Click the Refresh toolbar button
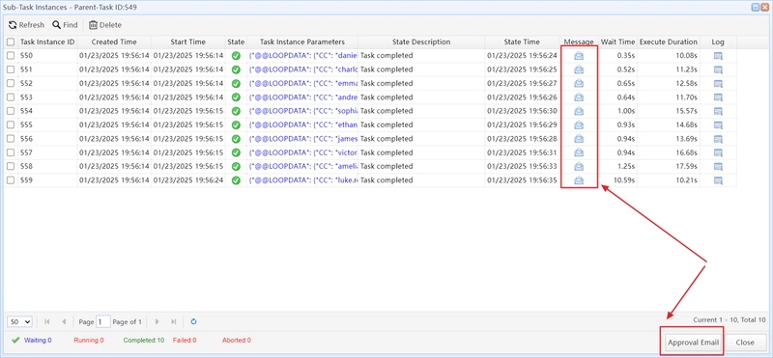Viewport: 773px width, 358px height. 26,25
